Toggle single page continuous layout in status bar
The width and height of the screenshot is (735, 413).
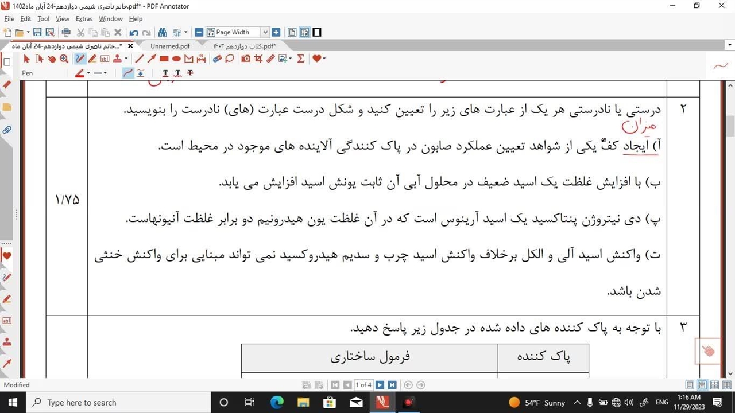[x=702, y=385]
